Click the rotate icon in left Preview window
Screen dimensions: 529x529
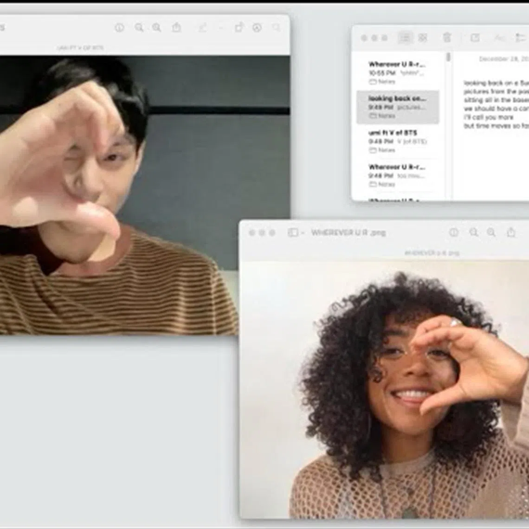pyautogui.click(x=239, y=28)
